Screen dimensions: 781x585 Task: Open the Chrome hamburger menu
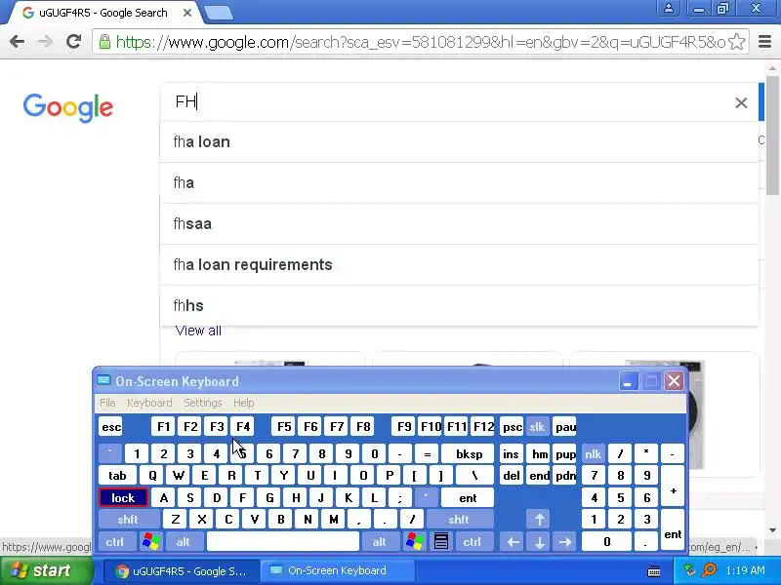pos(764,42)
